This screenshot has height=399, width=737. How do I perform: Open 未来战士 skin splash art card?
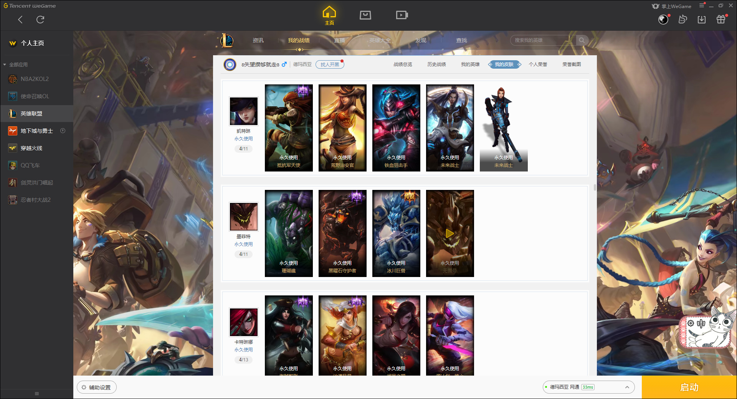(450, 128)
